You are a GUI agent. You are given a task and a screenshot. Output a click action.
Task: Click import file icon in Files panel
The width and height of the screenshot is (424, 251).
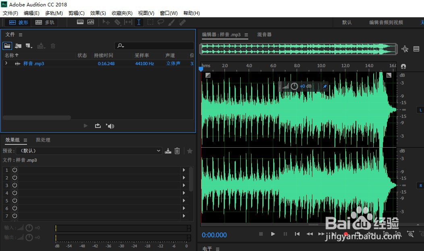[18, 46]
